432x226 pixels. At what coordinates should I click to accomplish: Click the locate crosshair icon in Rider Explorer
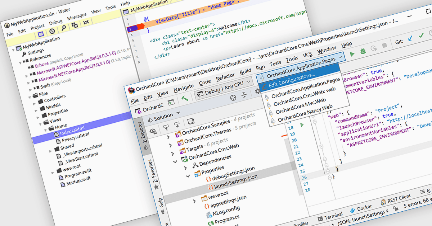click(233, 97)
